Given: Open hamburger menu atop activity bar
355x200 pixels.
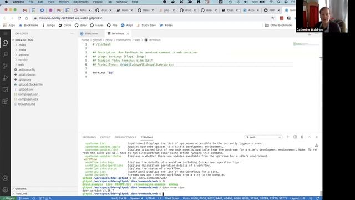Looking at the screenshot, I should coord(5,33).
